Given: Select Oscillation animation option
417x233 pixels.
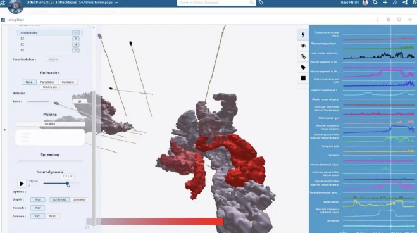Looking at the screenshot, I should 68,82.
